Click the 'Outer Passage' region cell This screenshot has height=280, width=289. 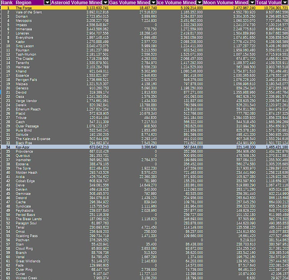[x=27, y=126]
